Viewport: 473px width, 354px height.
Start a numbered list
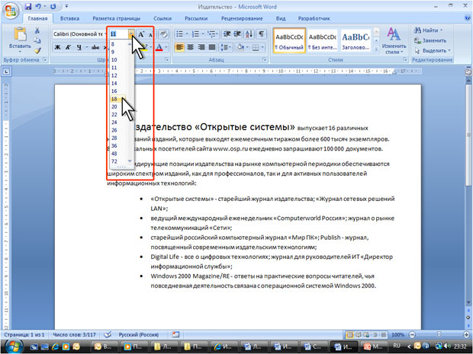click(x=195, y=34)
